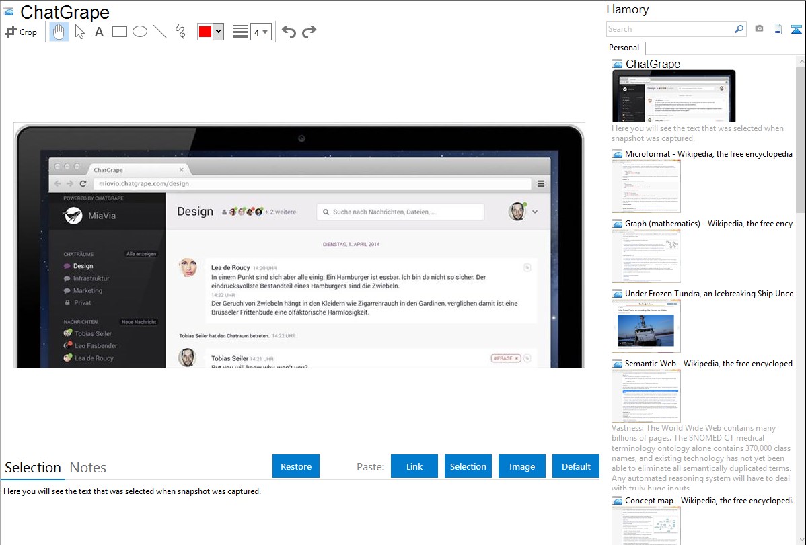Image resolution: width=806 pixels, height=545 pixels.
Task: Pick the ellipse shape tool
Action: point(140,32)
